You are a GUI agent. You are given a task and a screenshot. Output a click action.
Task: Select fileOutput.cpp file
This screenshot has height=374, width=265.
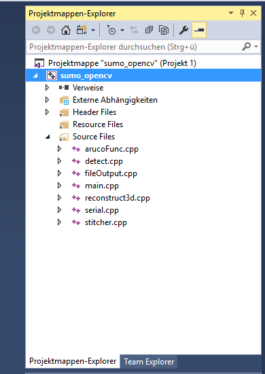coord(111,173)
